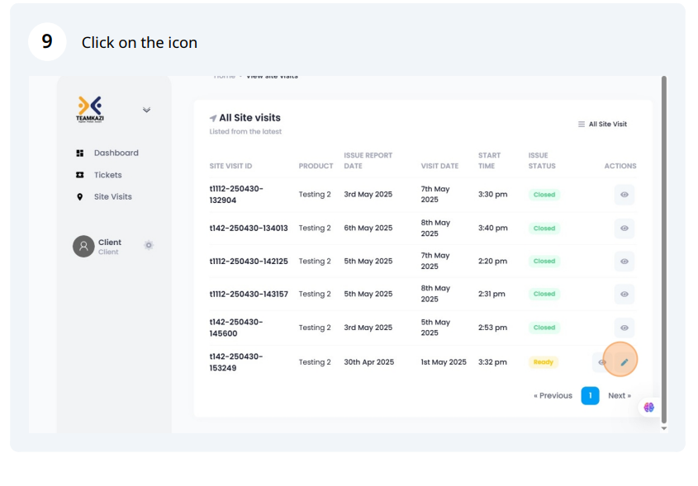Edit site visit t142-250430-153249 with pencil icon
Image resolution: width=698 pixels, height=486 pixels.
point(624,362)
